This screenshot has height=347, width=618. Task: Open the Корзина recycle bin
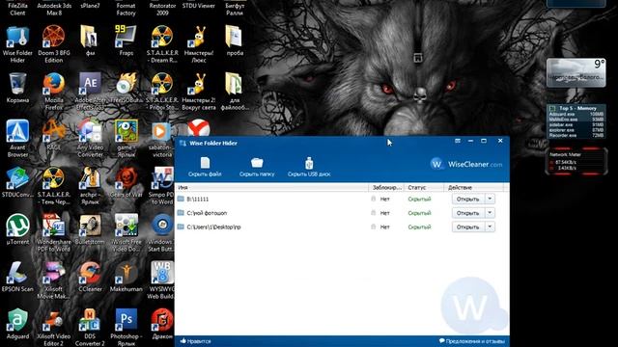click(17, 88)
